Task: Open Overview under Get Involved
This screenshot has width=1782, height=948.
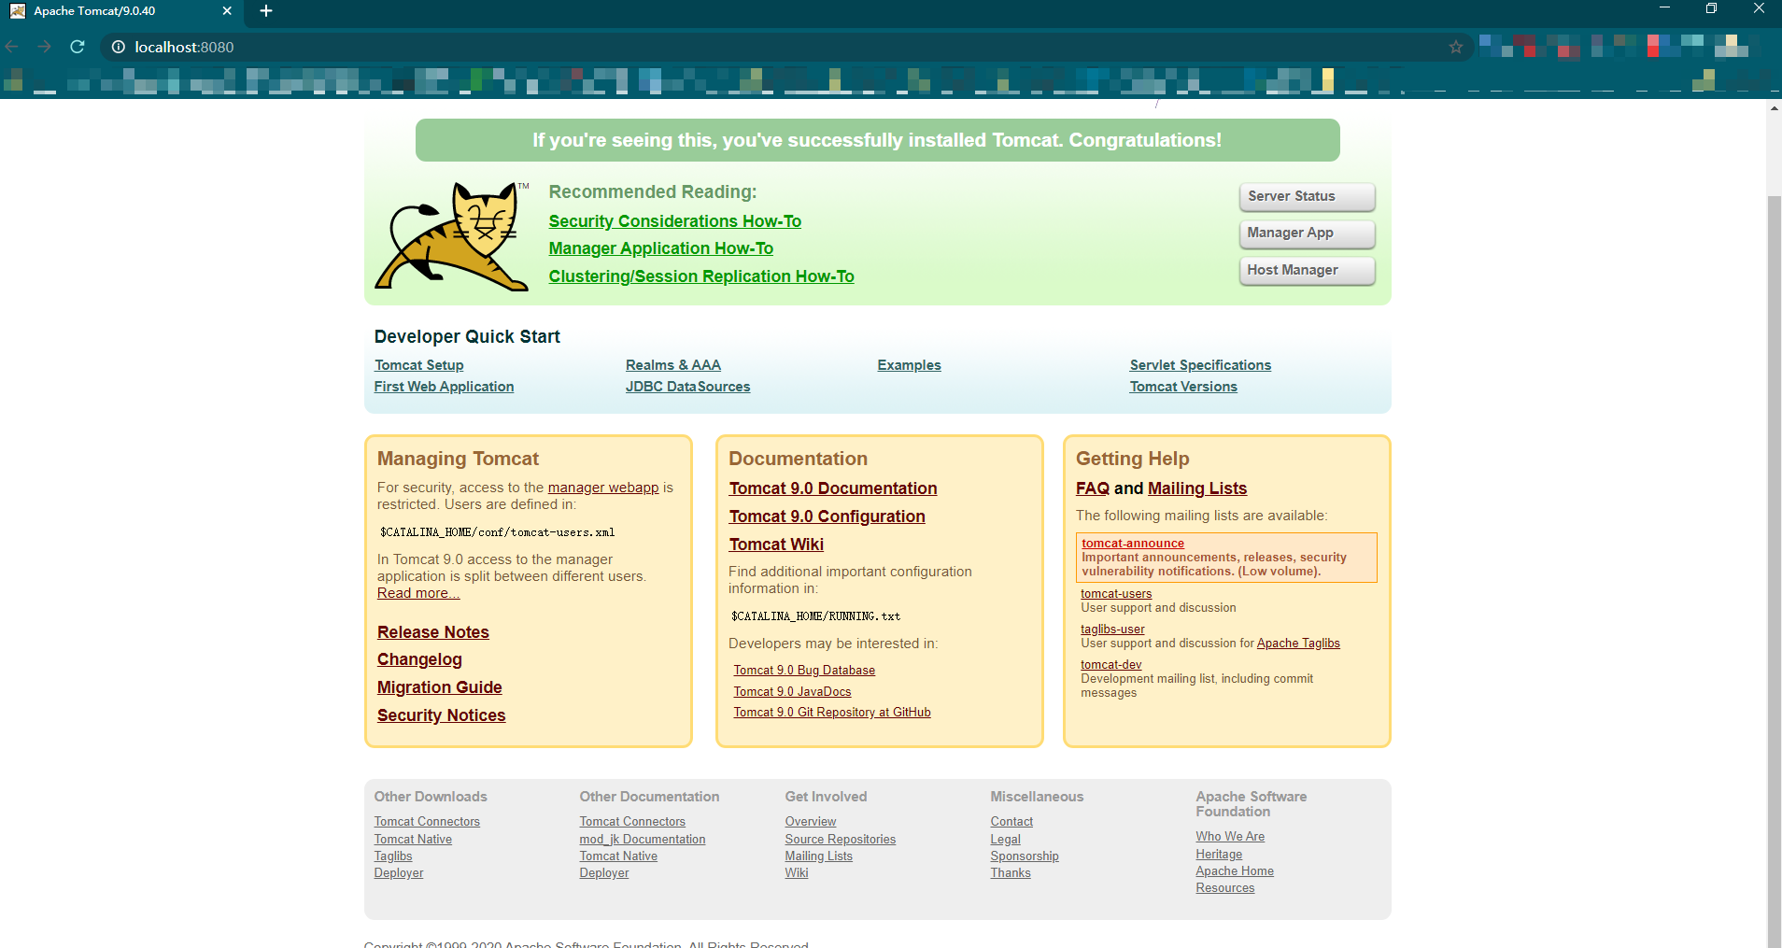Action: (x=811, y=822)
